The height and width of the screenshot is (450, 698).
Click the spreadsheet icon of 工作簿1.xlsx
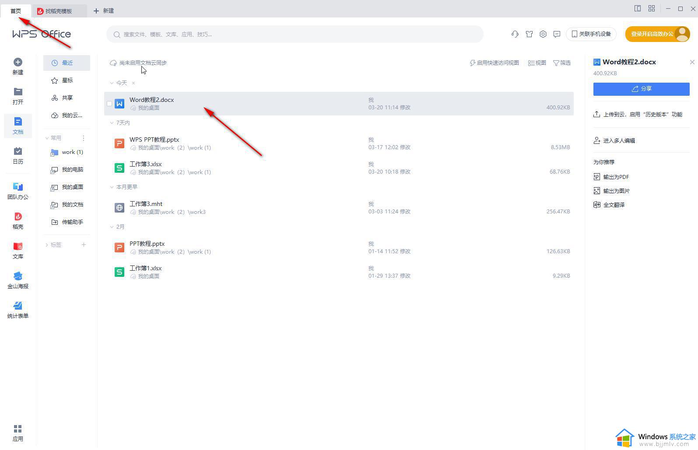tap(119, 272)
